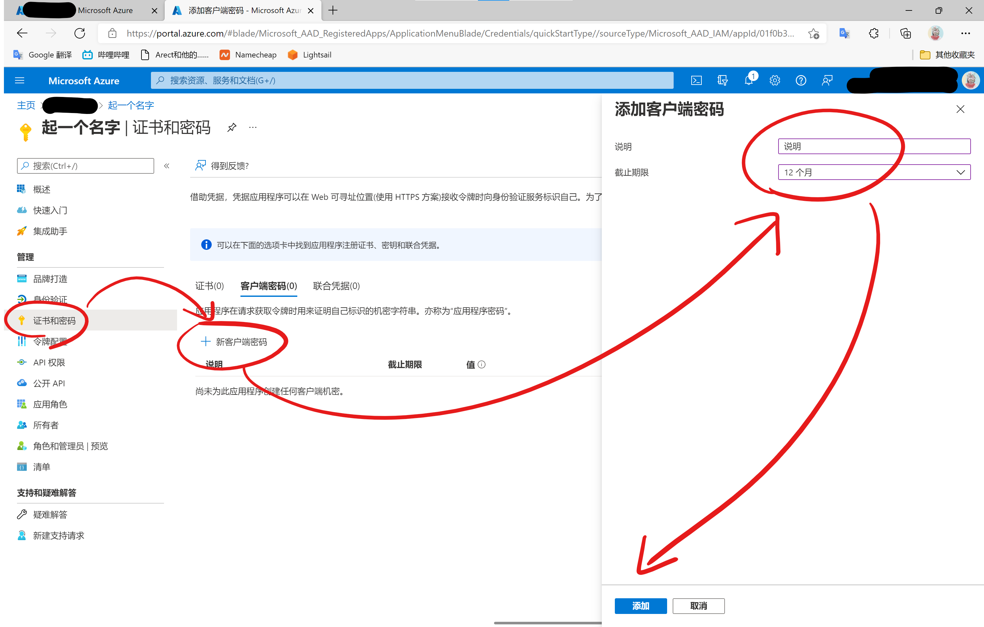Click the info icon beside 值 column
Image resolution: width=984 pixels, height=627 pixels.
[x=481, y=364]
